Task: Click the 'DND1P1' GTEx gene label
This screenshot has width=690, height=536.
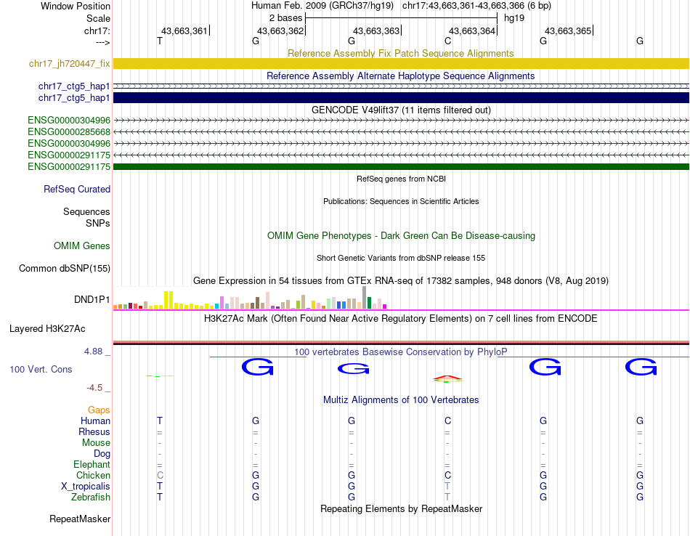Action: (x=92, y=299)
